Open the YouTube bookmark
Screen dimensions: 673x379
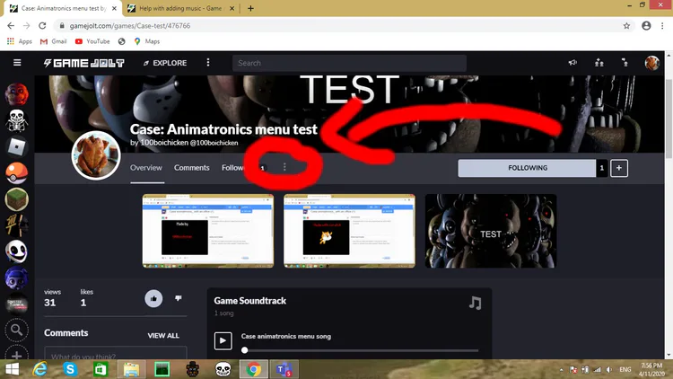[x=92, y=41]
